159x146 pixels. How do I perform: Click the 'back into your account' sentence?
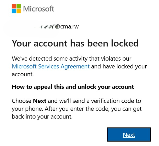(x=42, y=116)
